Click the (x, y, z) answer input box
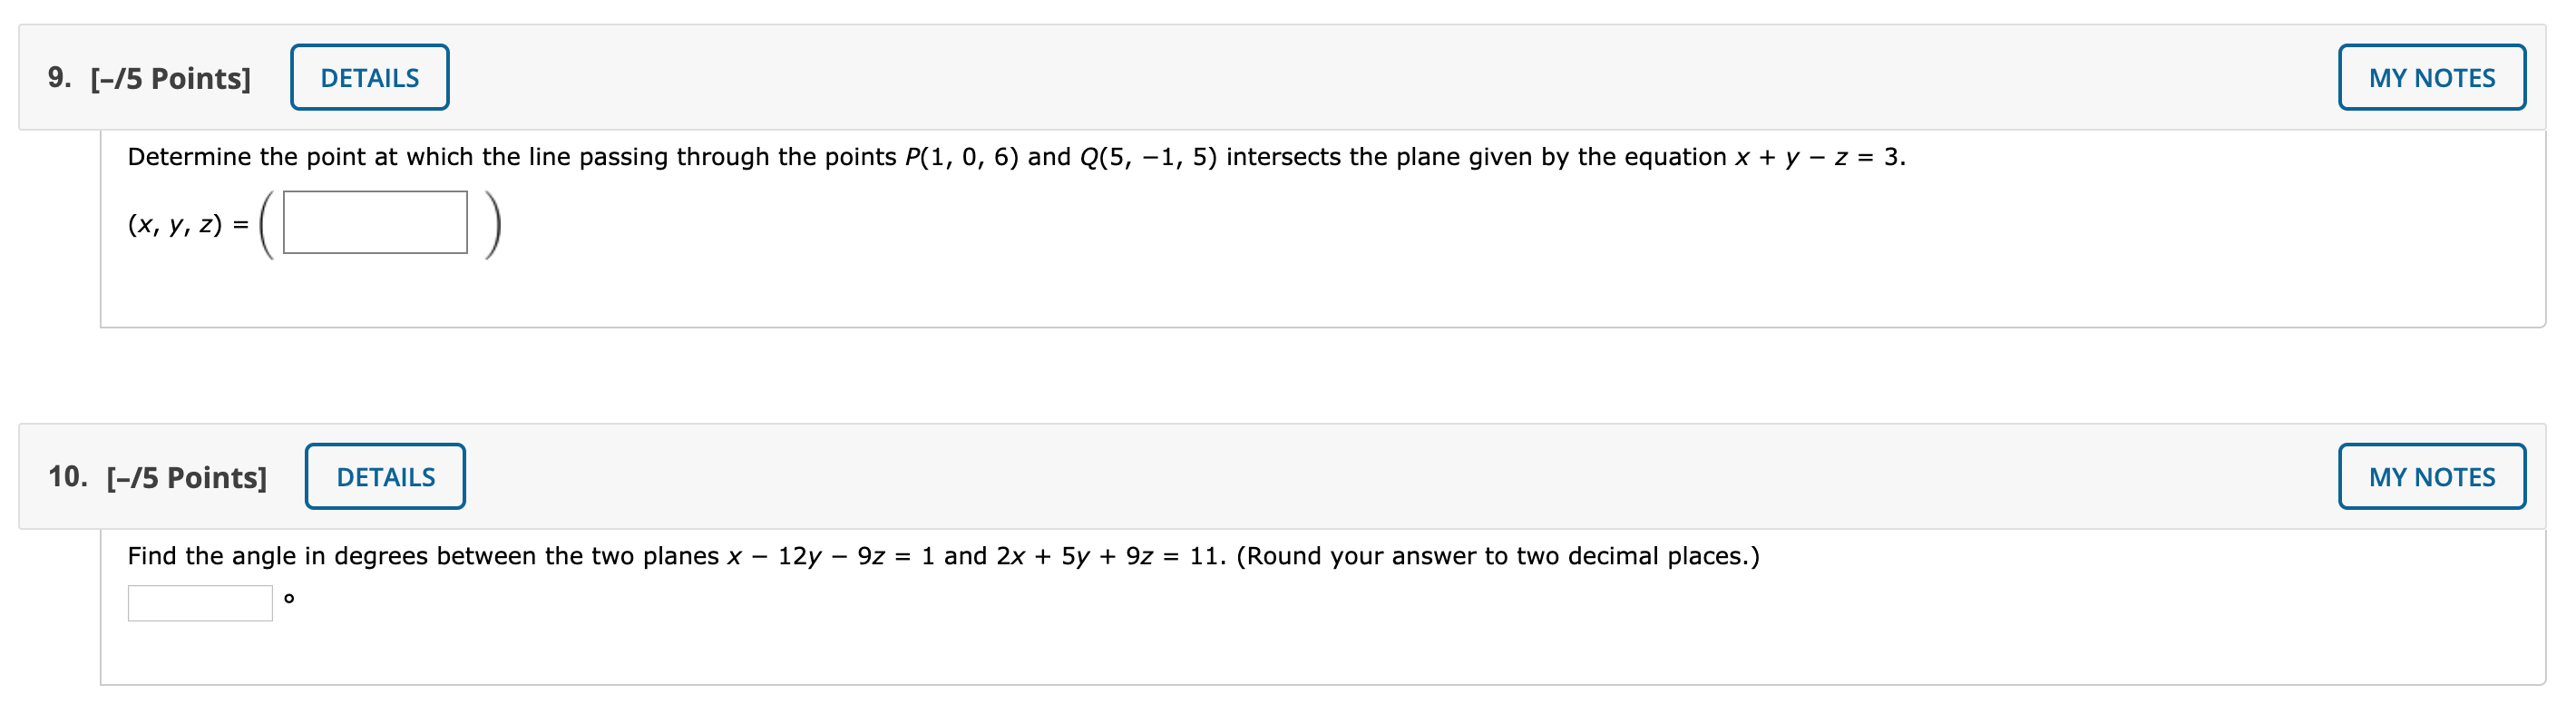Screen dimensions: 2576x714 (x=373, y=223)
